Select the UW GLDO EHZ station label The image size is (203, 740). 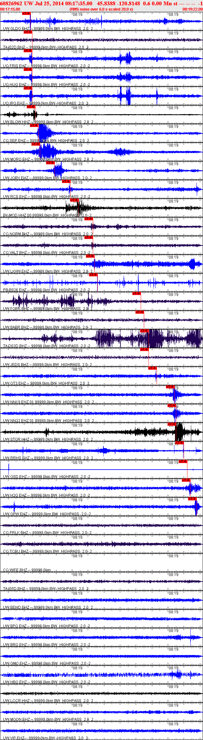tap(17, 29)
